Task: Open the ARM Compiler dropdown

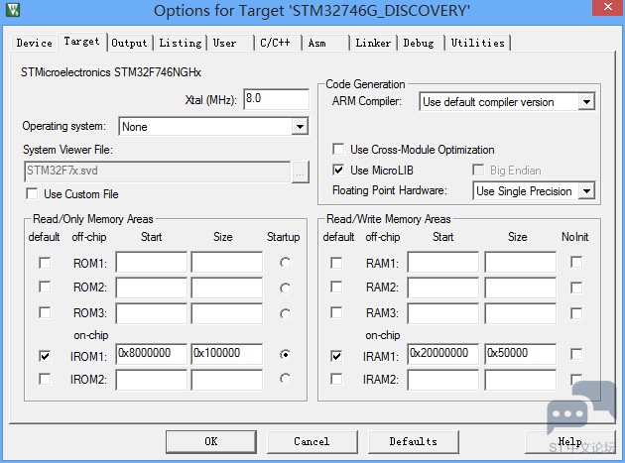Action: coord(586,102)
